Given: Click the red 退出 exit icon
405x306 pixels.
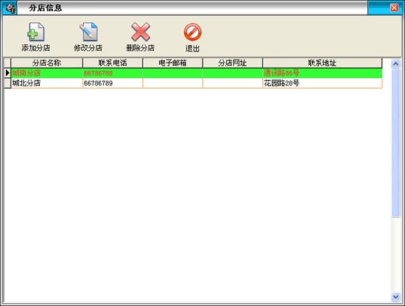Looking at the screenshot, I should tap(192, 32).
